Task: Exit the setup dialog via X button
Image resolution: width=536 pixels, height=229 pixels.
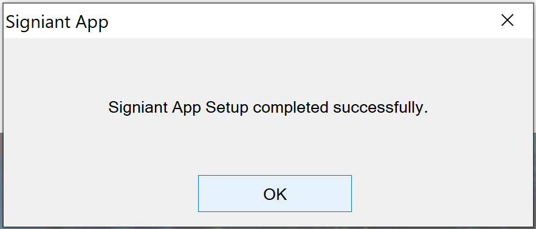Action: 507,21
